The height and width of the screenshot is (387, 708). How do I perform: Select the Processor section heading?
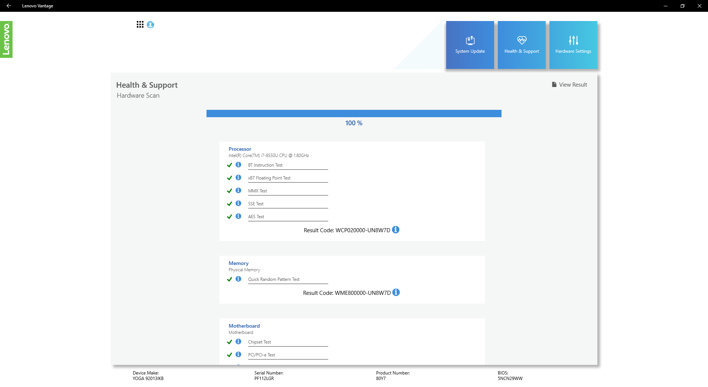coord(240,149)
